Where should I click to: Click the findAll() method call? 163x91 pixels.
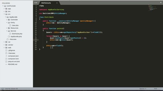tap(98, 32)
